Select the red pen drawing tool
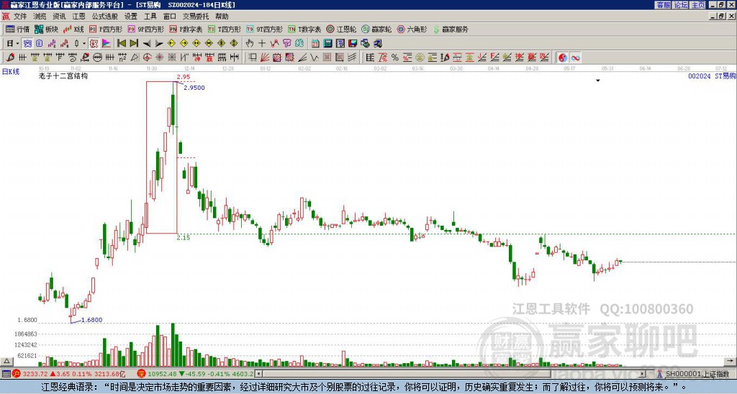The image size is (737, 394). tap(10, 58)
